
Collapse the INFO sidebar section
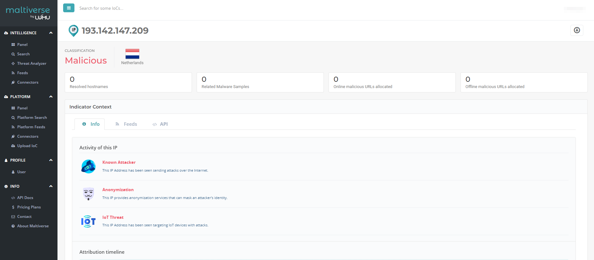pos(51,186)
